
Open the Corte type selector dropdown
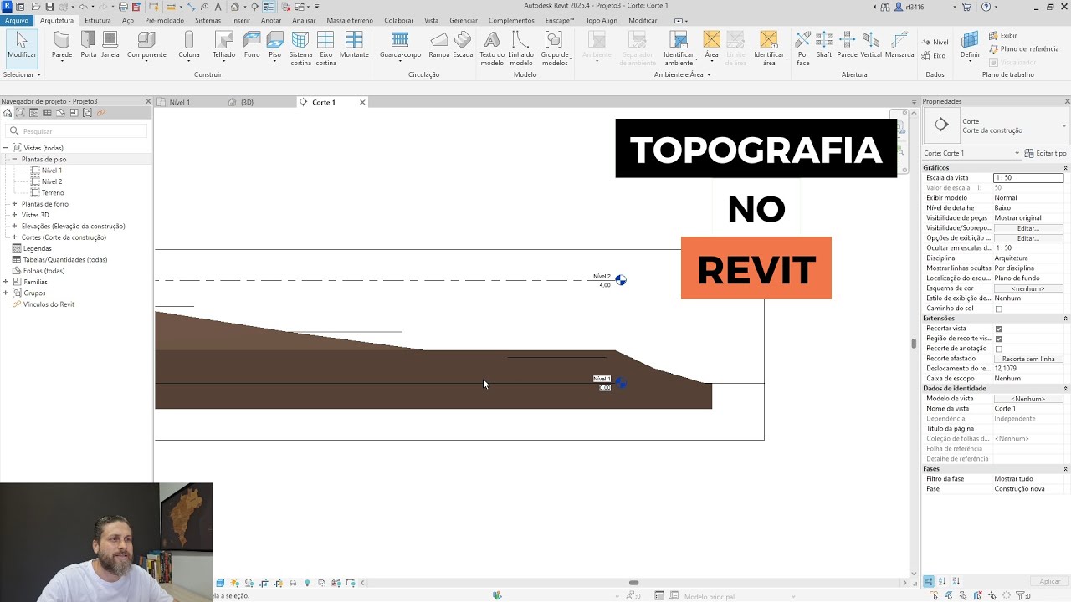point(1064,126)
